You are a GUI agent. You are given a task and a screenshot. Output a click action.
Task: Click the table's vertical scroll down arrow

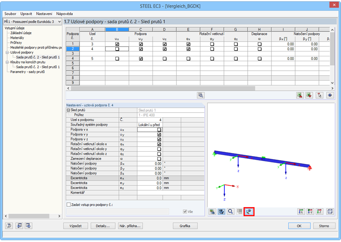332,83
